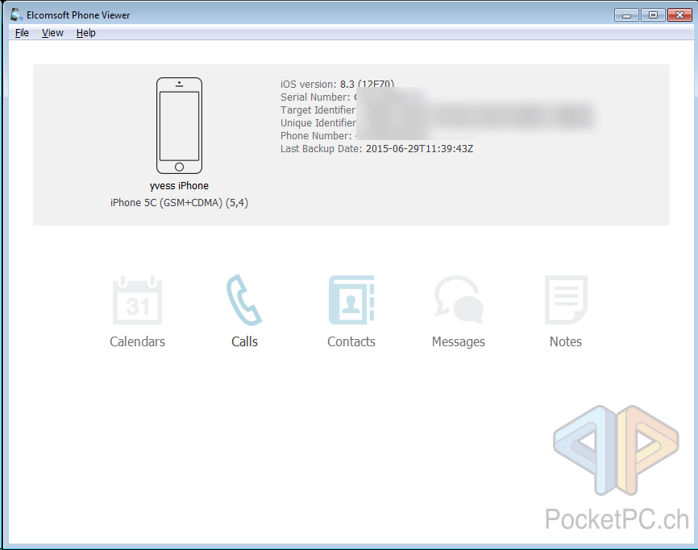Screen dimensions: 698x550
Task: Select the backup timestamp '2015-06-29T11:39:43Z'
Action: [x=419, y=148]
